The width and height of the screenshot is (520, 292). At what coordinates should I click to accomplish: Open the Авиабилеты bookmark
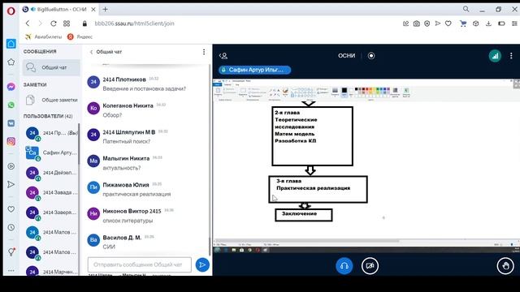pyautogui.click(x=43, y=36)
